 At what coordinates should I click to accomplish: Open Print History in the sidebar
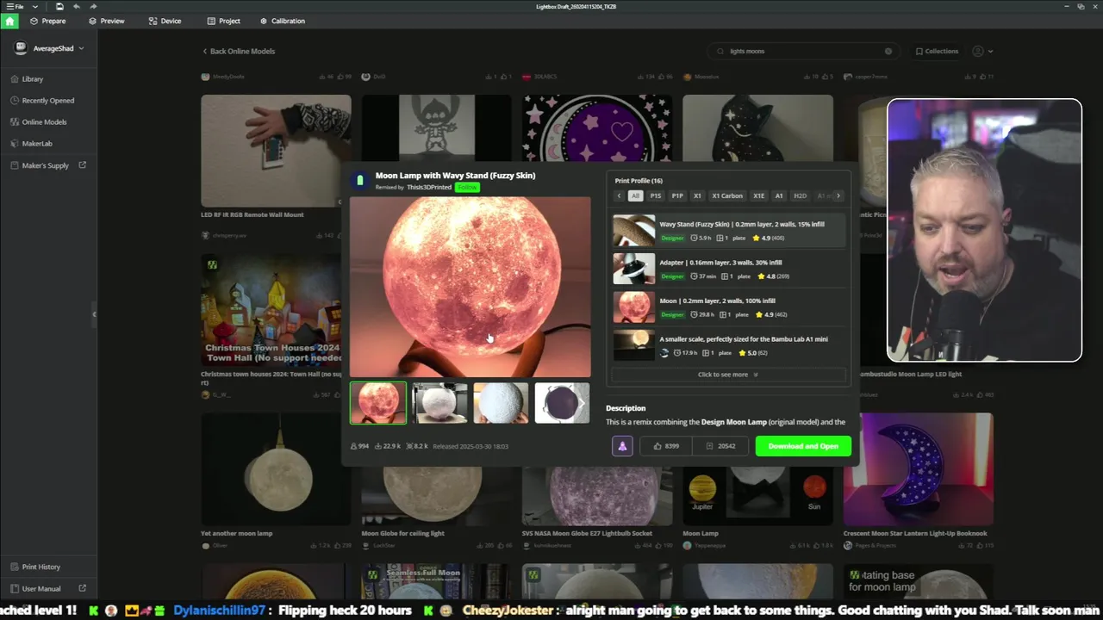point(36,567)
